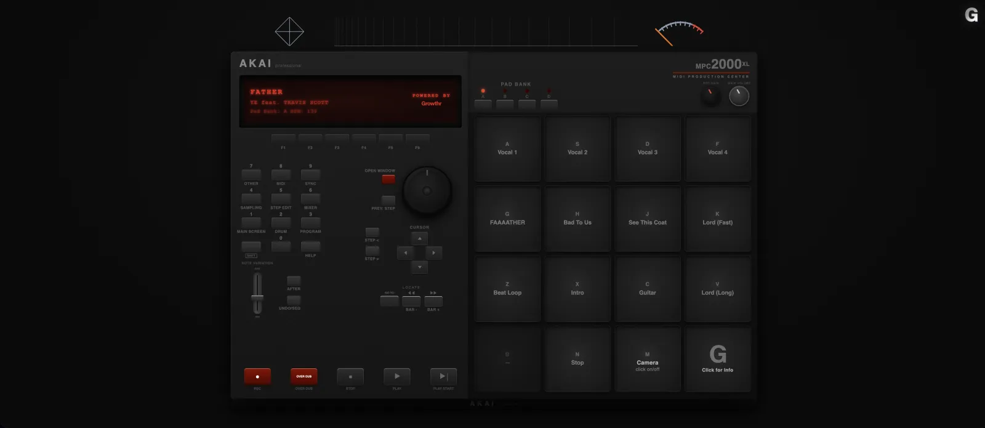Click the 3 Program key
This screenshot has height=428, width=985.
pyautogui.click(x=310, y=223)
